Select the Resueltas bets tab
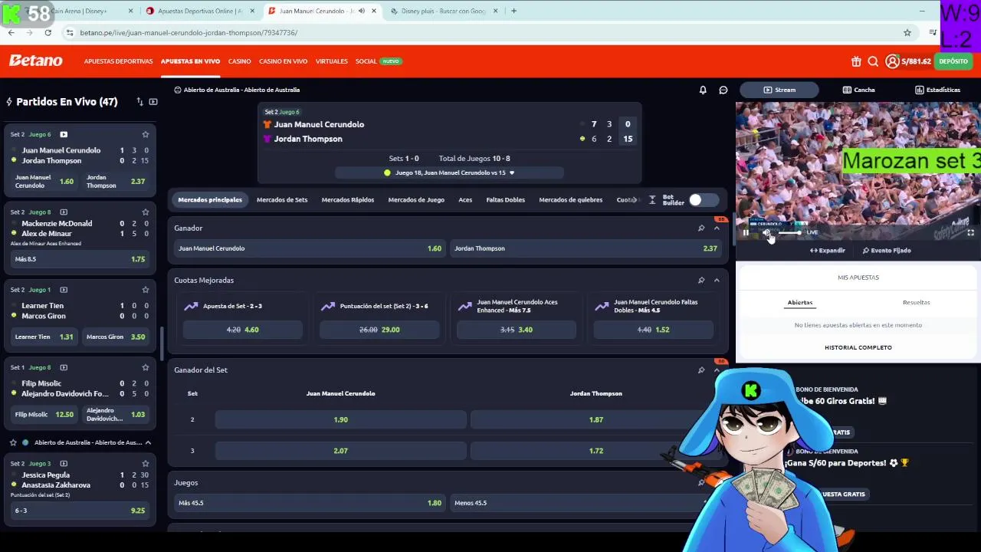Viewport: 981px width, 552px height. (916, 302)
